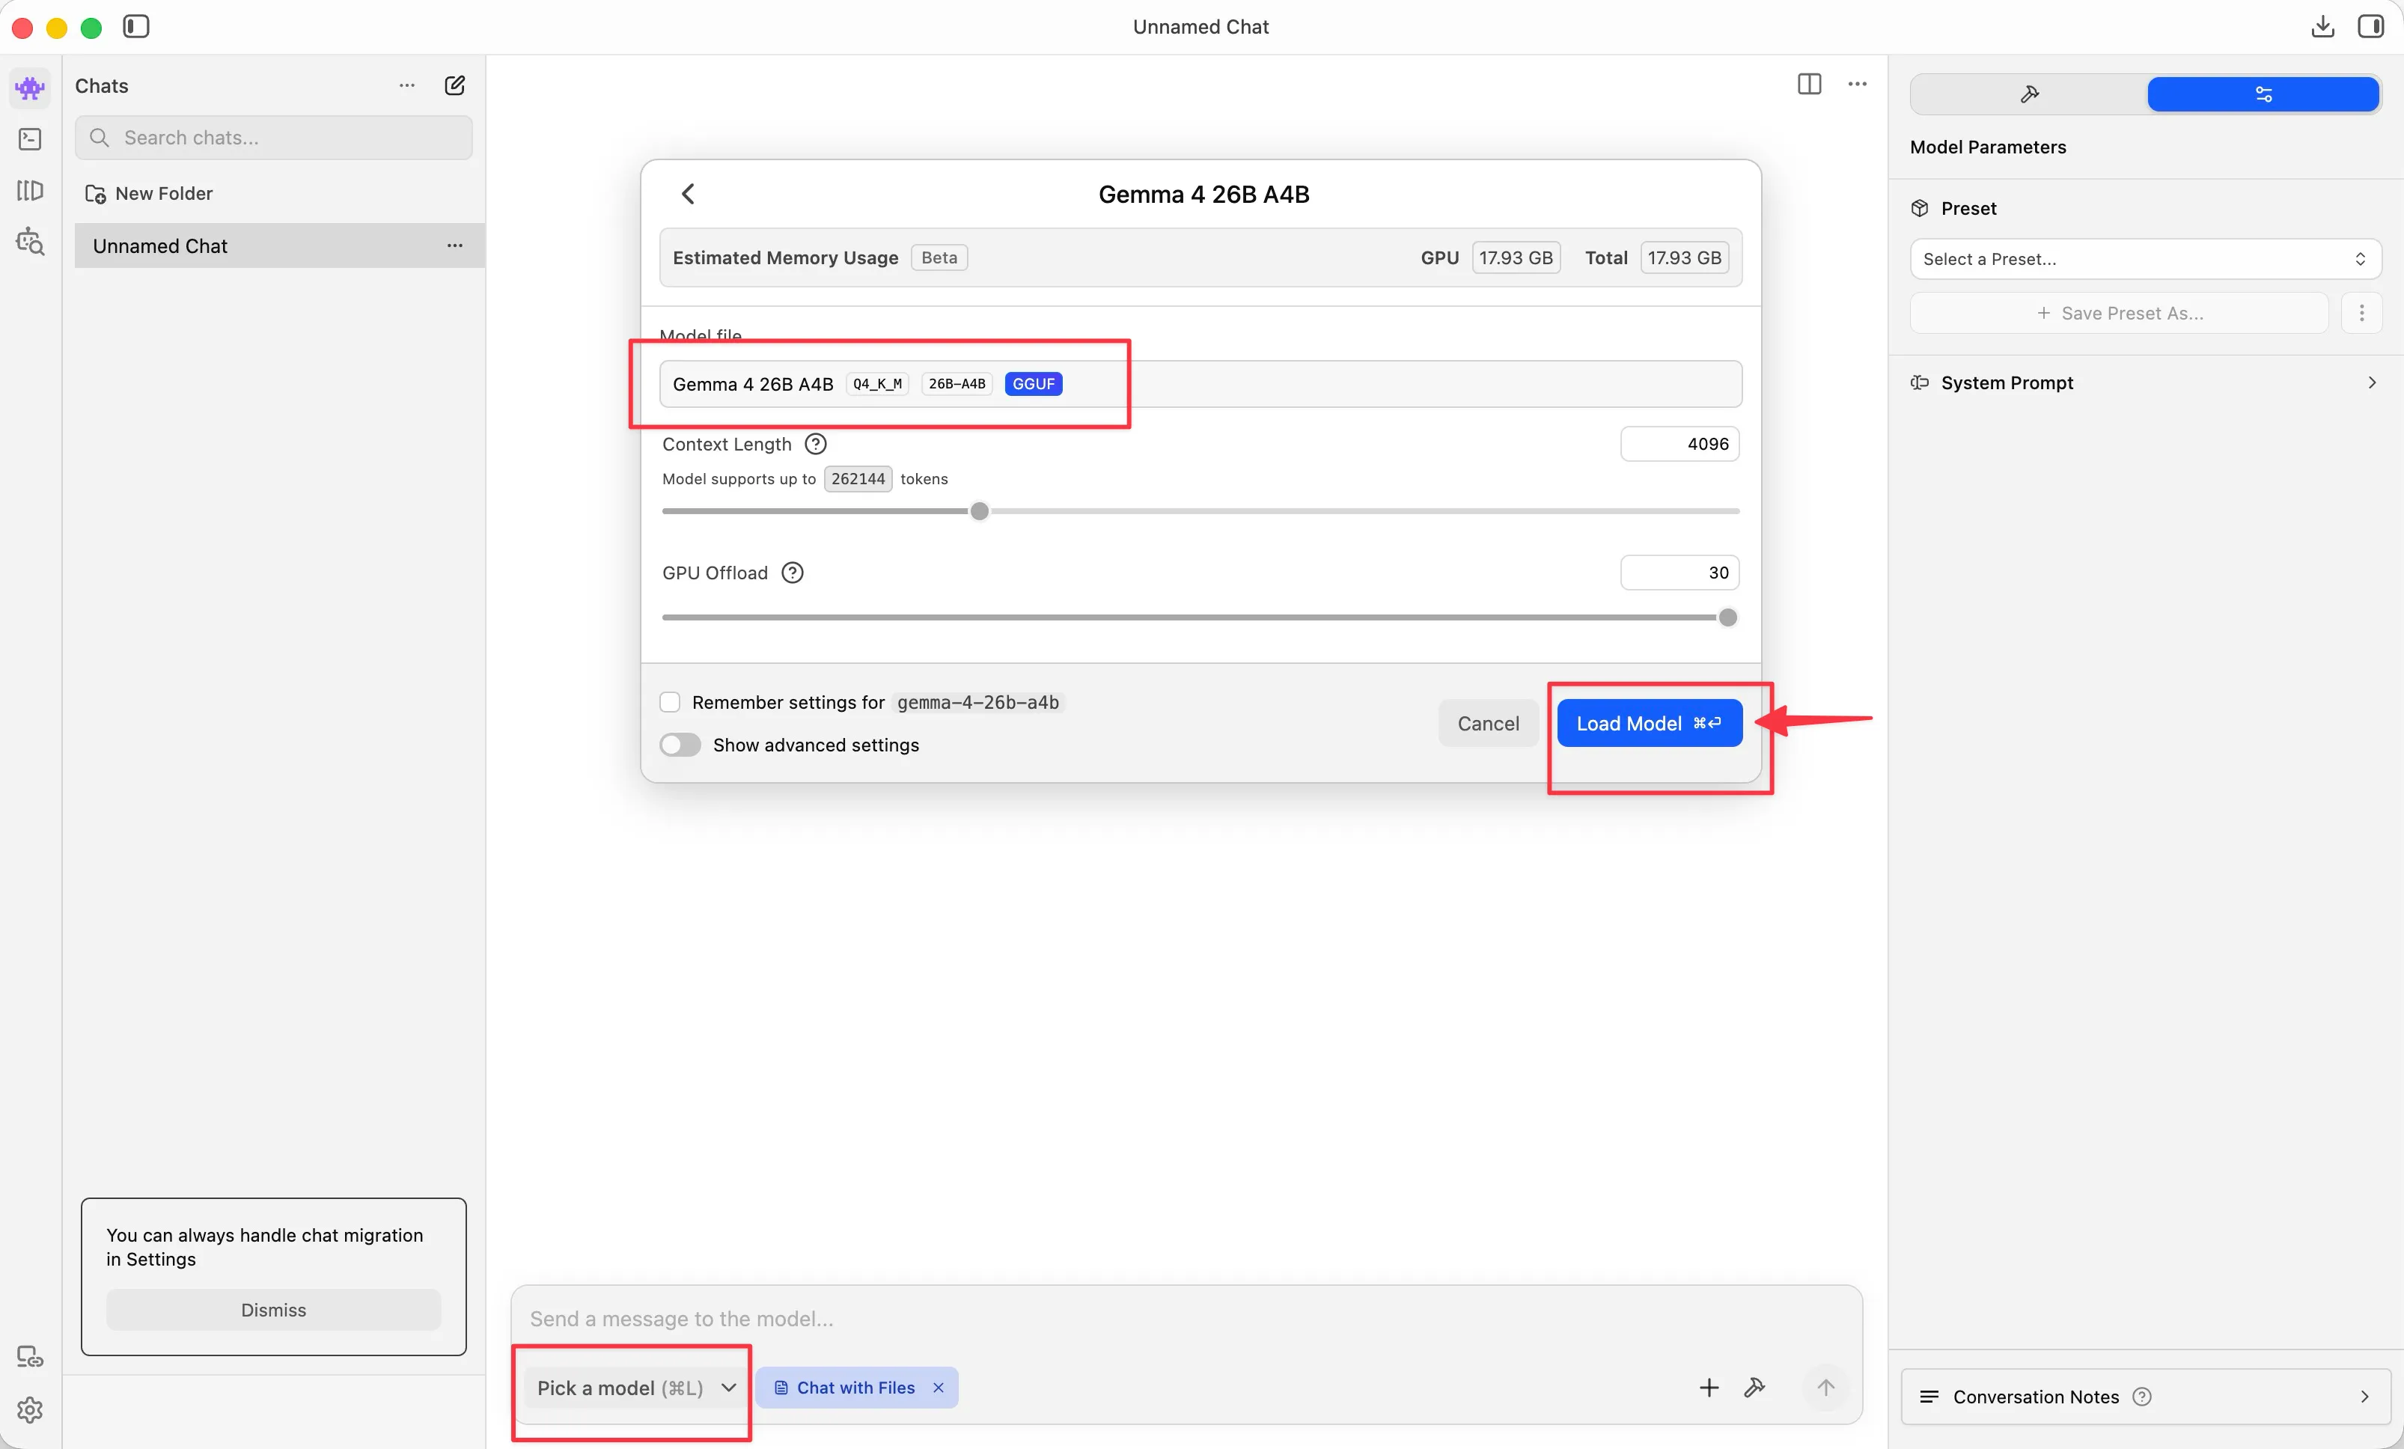Switch to the tools hammer tab

(2029, 94)
